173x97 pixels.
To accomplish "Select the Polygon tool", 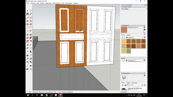I will 31,24.
